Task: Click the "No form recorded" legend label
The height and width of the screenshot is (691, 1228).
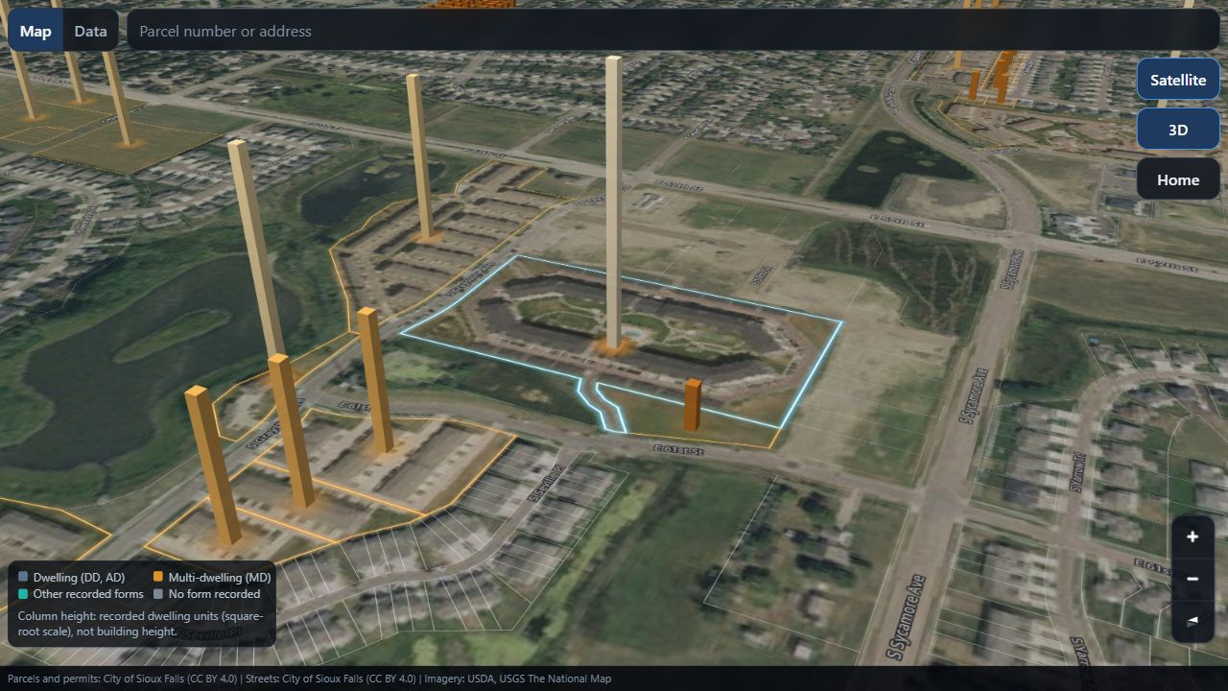Action: [x=214, y=594]
